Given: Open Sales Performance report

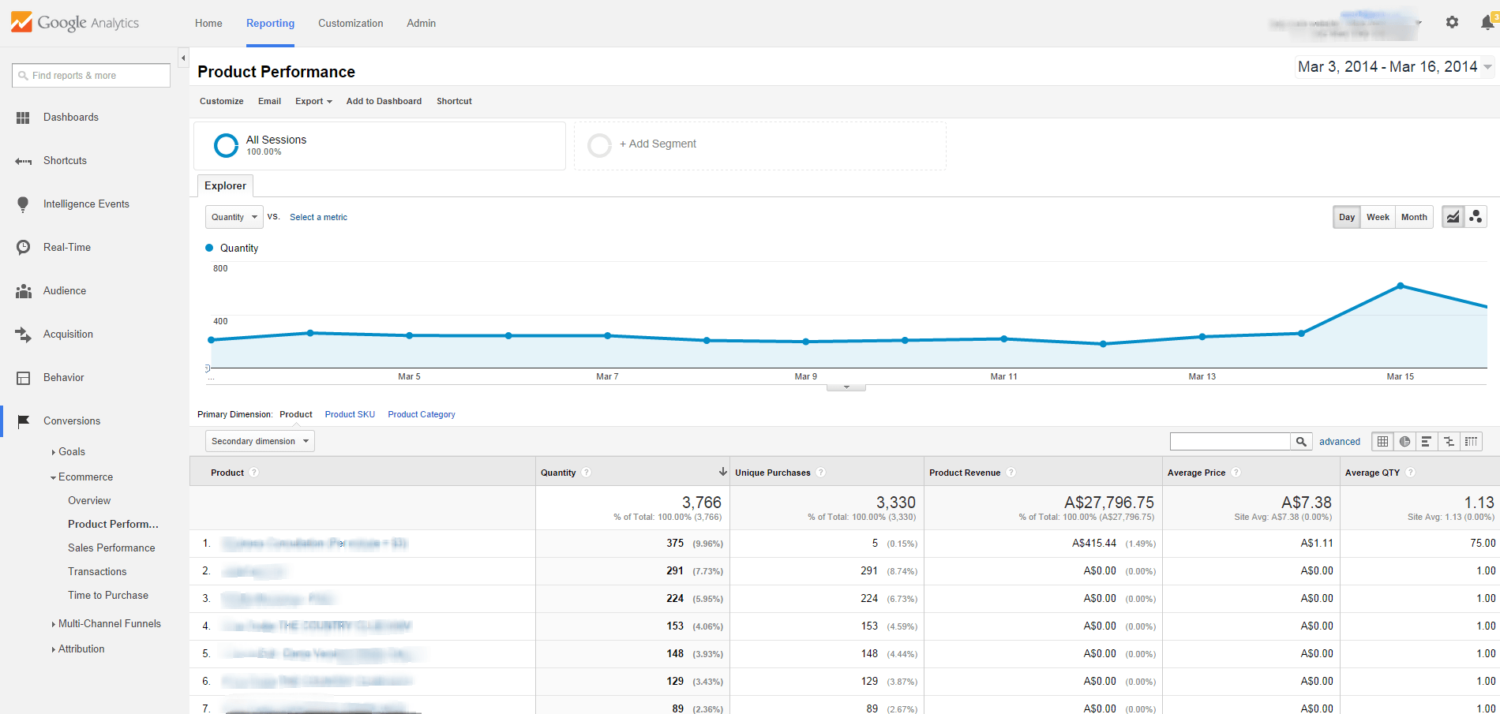Looking at the screenshot, I should 111,547.
